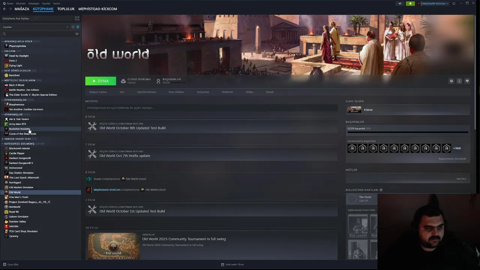Open the Yardım menu
Viewport: 480px width, 270px height.
[57, 3]
